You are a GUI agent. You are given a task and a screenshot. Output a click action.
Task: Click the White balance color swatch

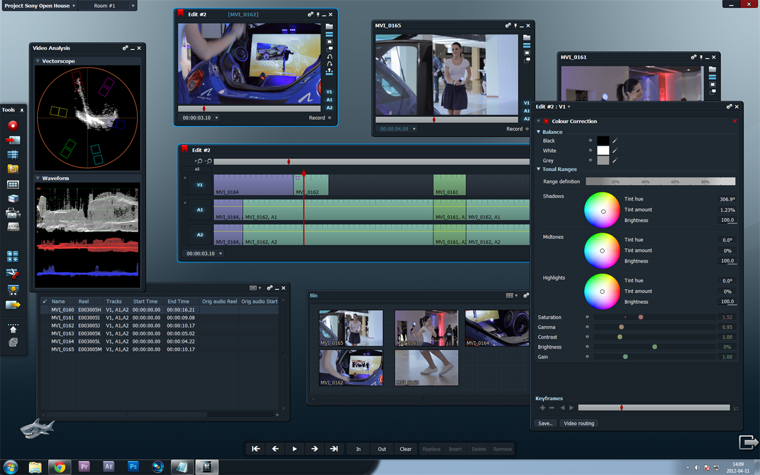(603, 151)
